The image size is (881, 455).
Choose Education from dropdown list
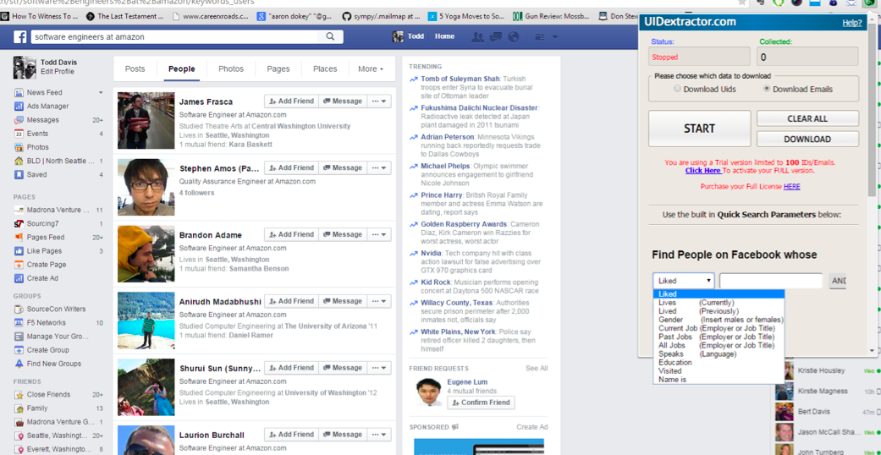(x=717, y=362)
